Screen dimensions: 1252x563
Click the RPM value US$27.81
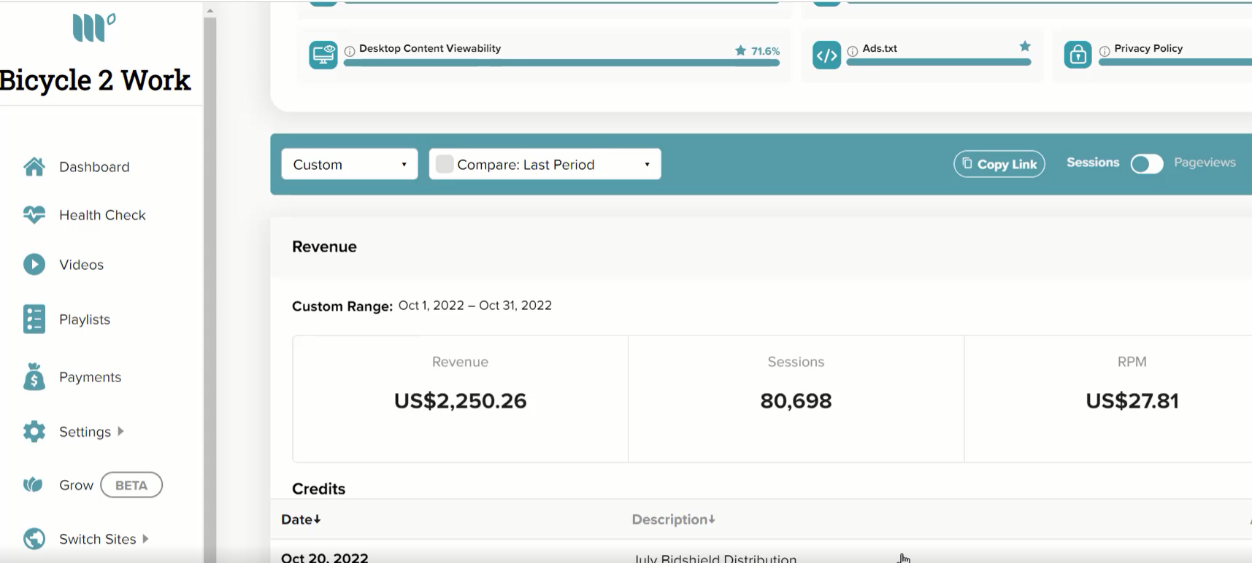(x=1132, y=400)
